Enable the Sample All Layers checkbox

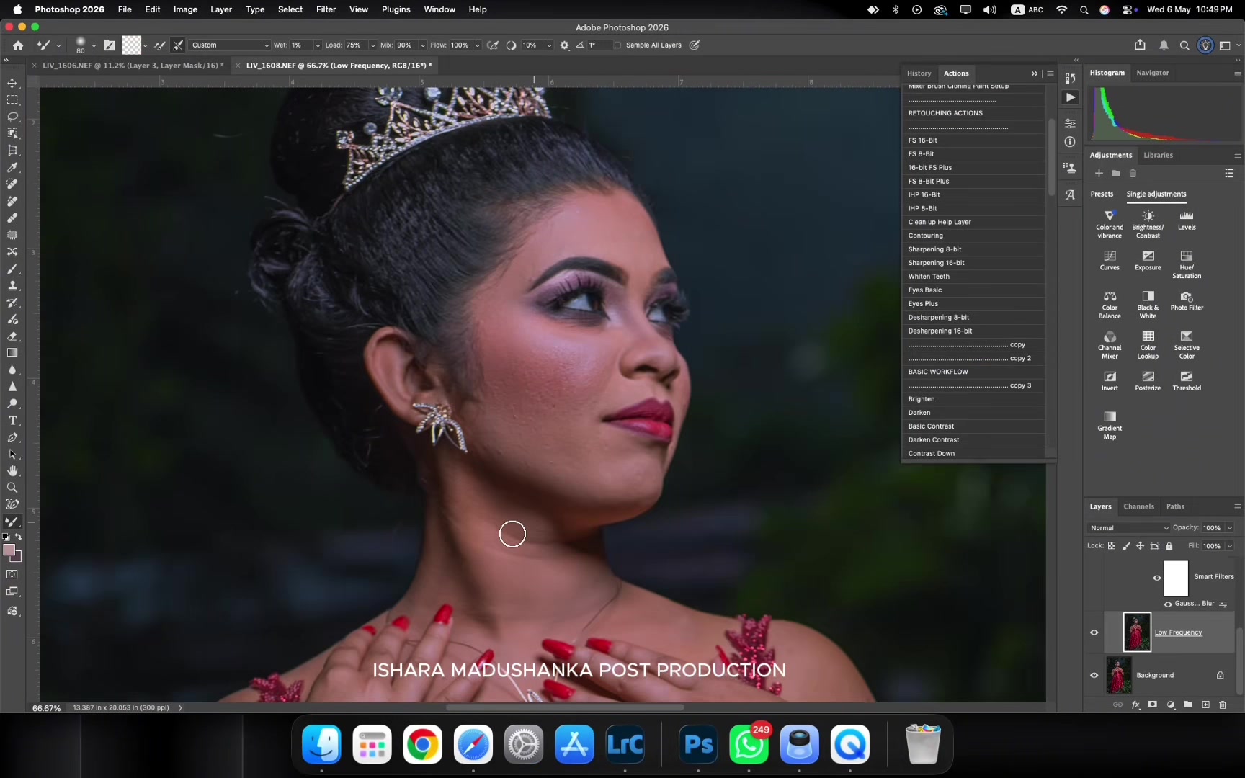[x=617, y=45]
